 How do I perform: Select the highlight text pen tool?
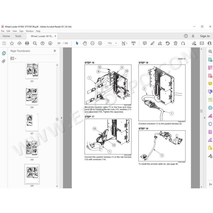click(x=152, y=43)
